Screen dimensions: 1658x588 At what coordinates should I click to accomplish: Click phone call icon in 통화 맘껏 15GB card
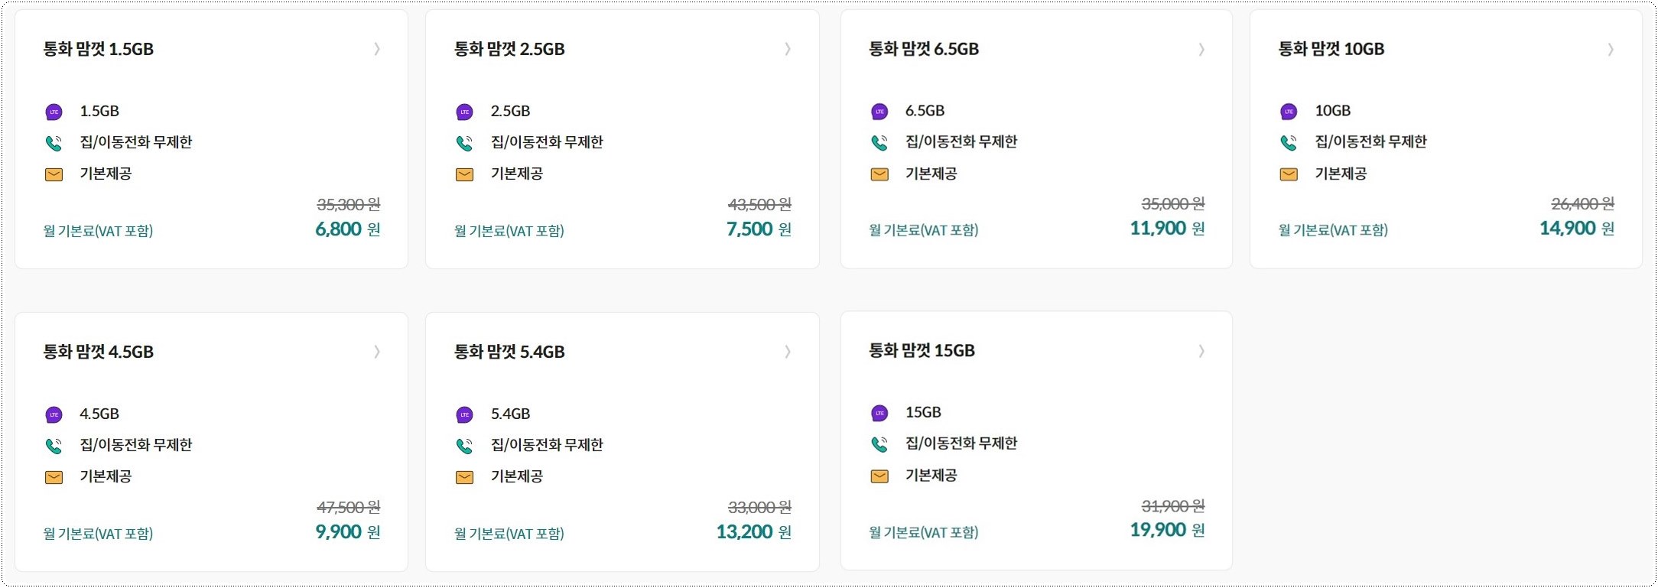879,444
